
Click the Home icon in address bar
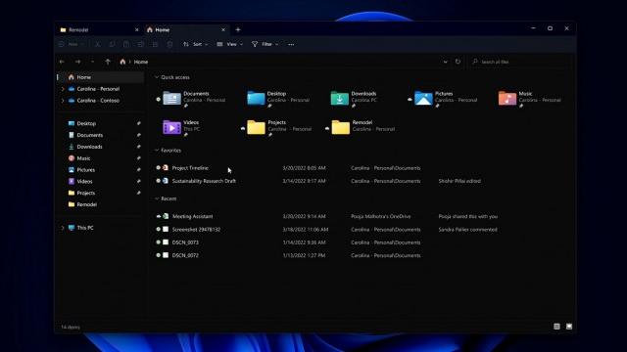[x=122, y=62]
